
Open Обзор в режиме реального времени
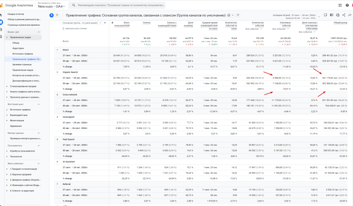click(x=24, y=20)
